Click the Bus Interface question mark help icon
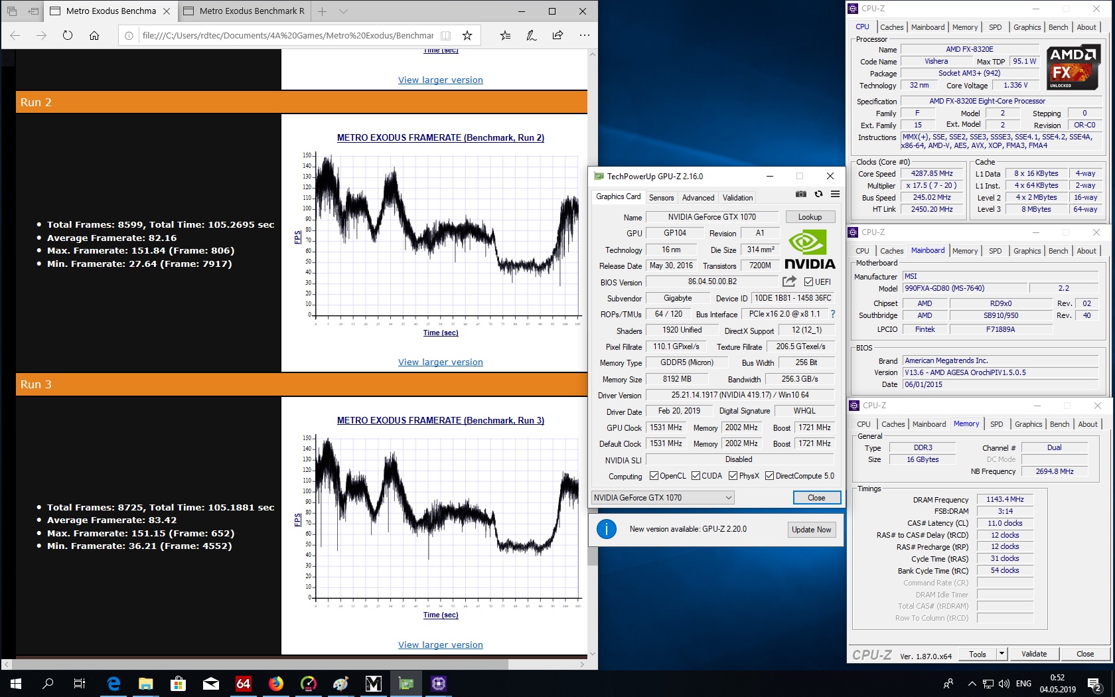 point(833,314)
